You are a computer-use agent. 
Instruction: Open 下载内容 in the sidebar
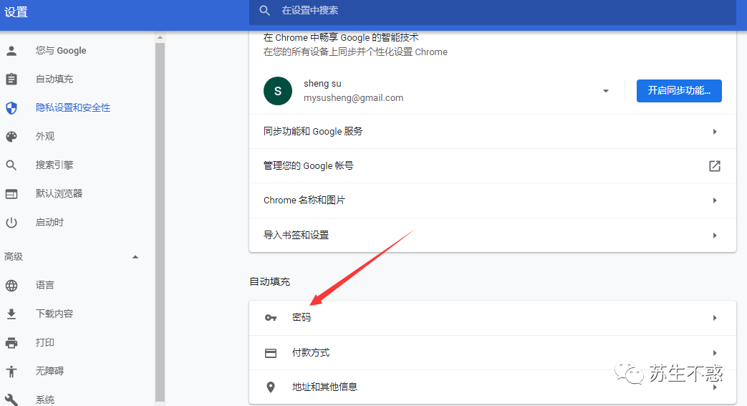(x=54, y=314)
